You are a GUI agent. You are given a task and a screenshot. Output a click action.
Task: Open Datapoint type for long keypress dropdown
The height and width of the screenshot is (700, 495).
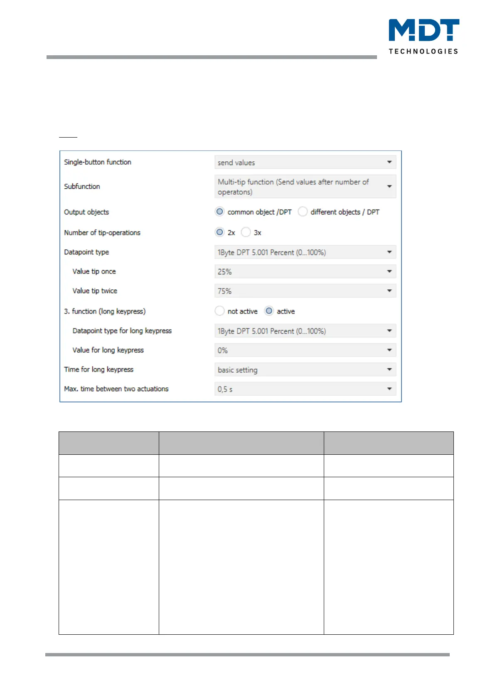[305, 331]
